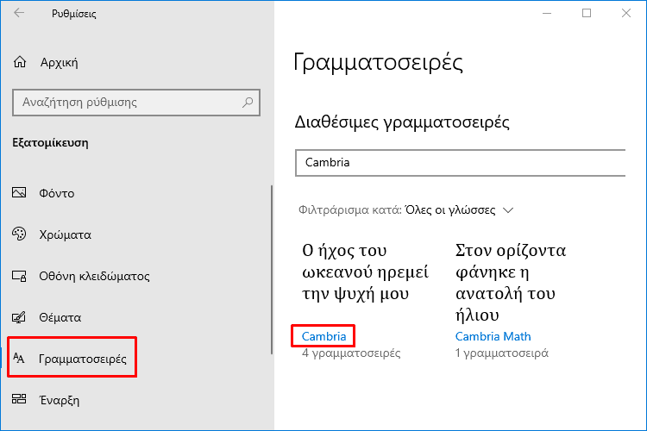Screen dimensions: 647x431
Task: Open the Cambria Math font link
Action: 493,336
